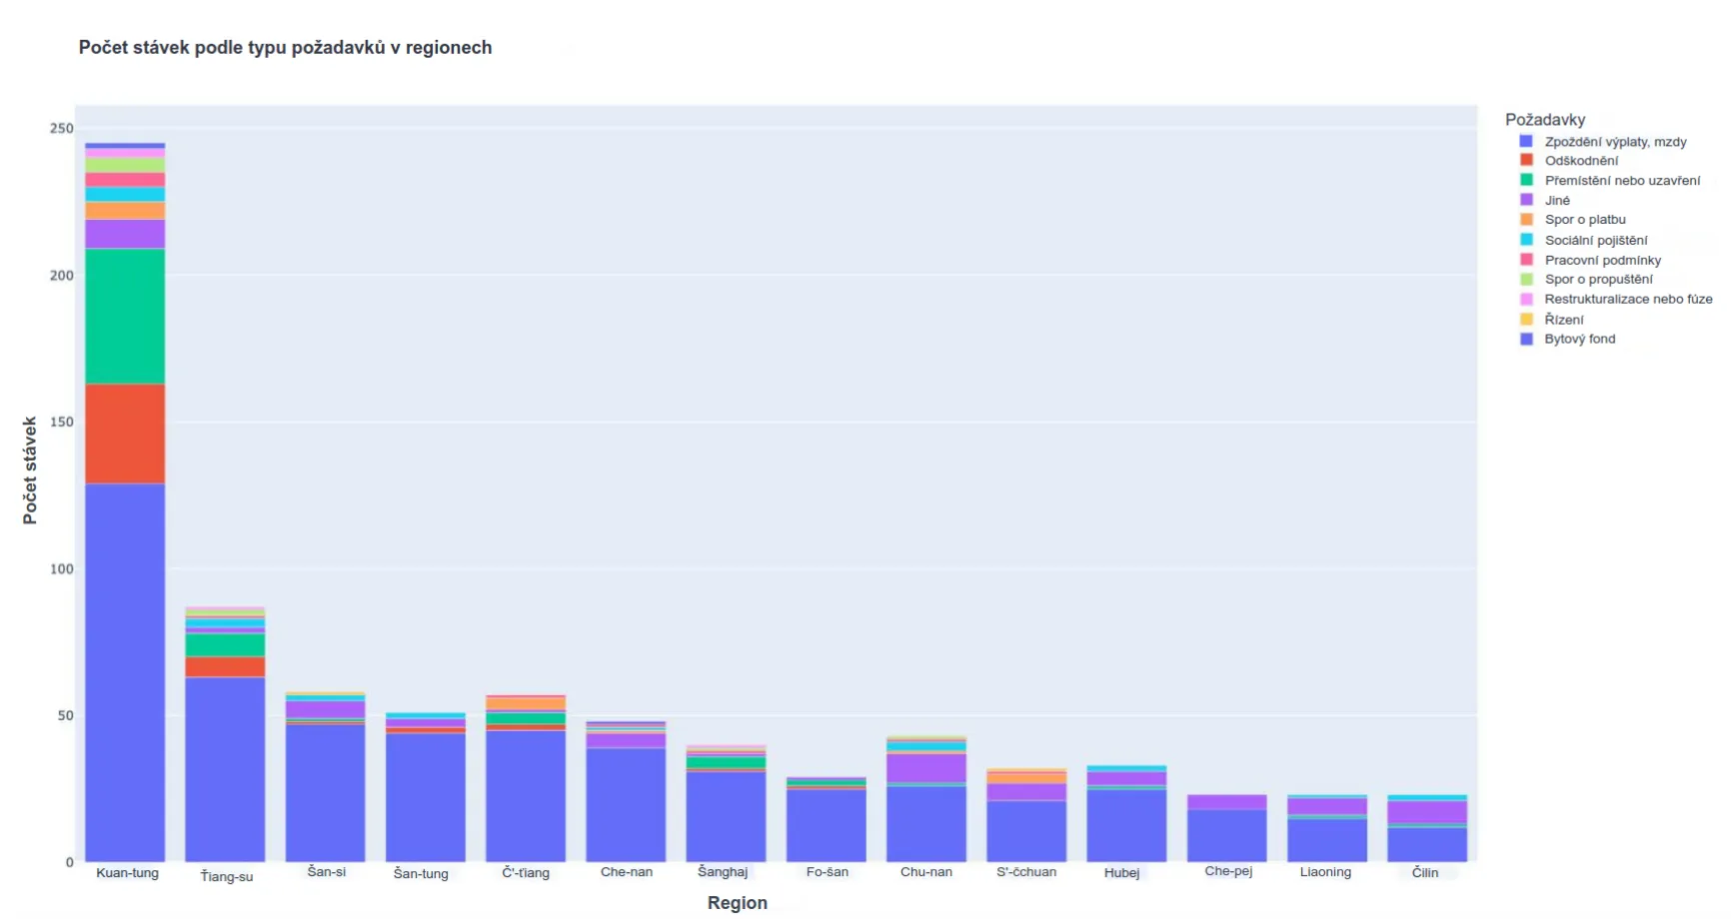
Task: Click the 'Che-pej' x-axis label
Action: [x=1228, y=871]
